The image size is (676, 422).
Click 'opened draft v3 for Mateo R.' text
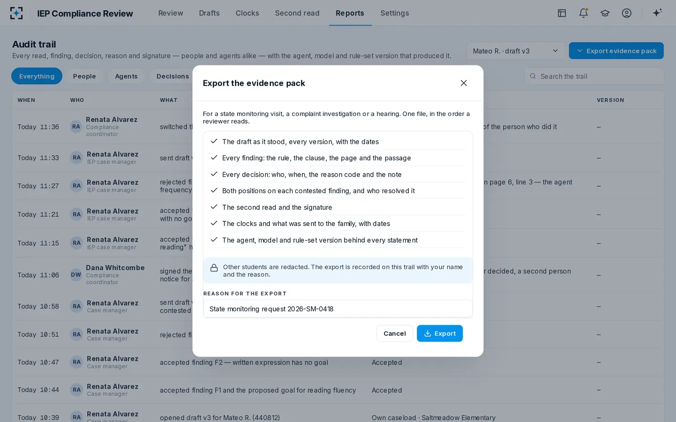pyautogui.click(x=220, y=417)
